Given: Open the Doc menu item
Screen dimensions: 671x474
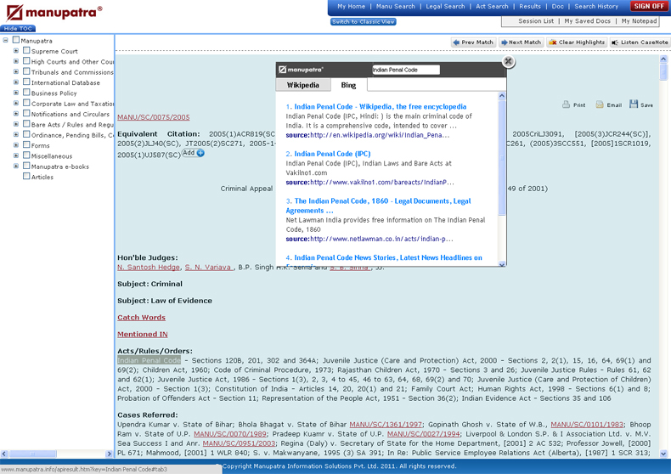Looking at the screenshot, I should (557, 7).
